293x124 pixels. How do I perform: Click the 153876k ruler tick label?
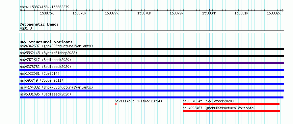(79, 13)
